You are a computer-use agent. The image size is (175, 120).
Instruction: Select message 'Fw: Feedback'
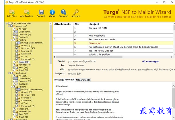[x=113, y=36]
